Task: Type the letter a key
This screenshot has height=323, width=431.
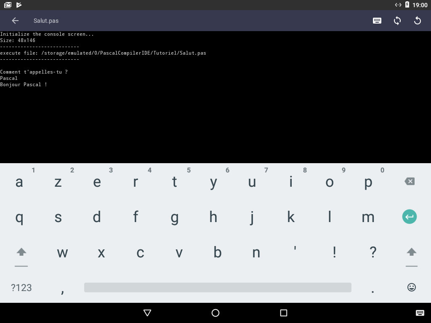Action: point(19,182)
